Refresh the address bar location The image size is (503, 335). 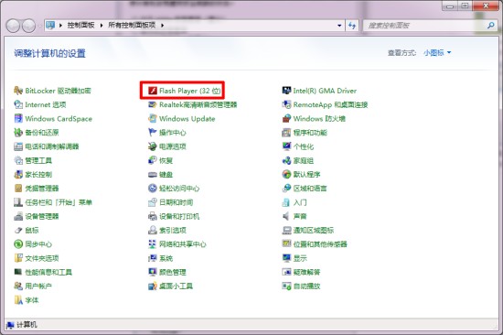(x=352, y=26)
